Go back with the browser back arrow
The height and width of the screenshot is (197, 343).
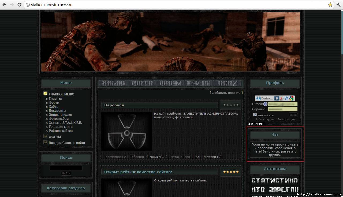[x=4, y=5]
